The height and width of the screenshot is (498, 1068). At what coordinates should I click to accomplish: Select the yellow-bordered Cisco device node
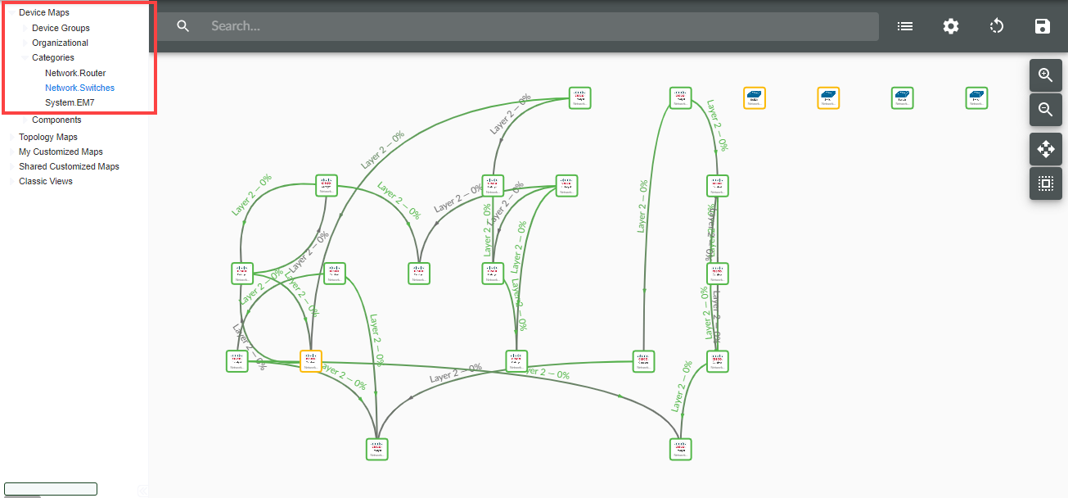311,361
